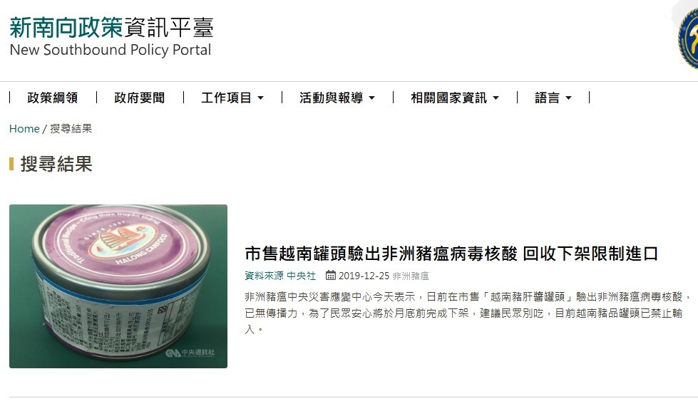Image resolution: width=698 pixels, height=411 pixels.
Task: Click the article summary paragraph text
Action: [468, 313]
